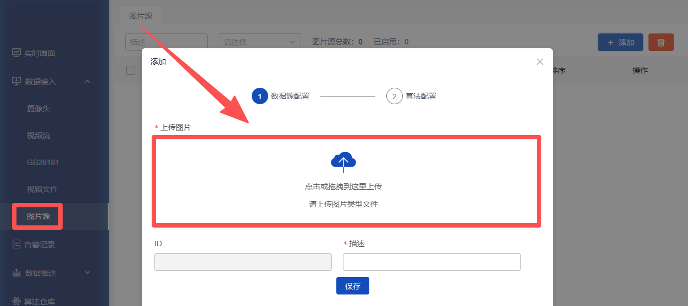Go to step 2 算法配置
Viewport: 688px width, 306px height.
(412, 96)
